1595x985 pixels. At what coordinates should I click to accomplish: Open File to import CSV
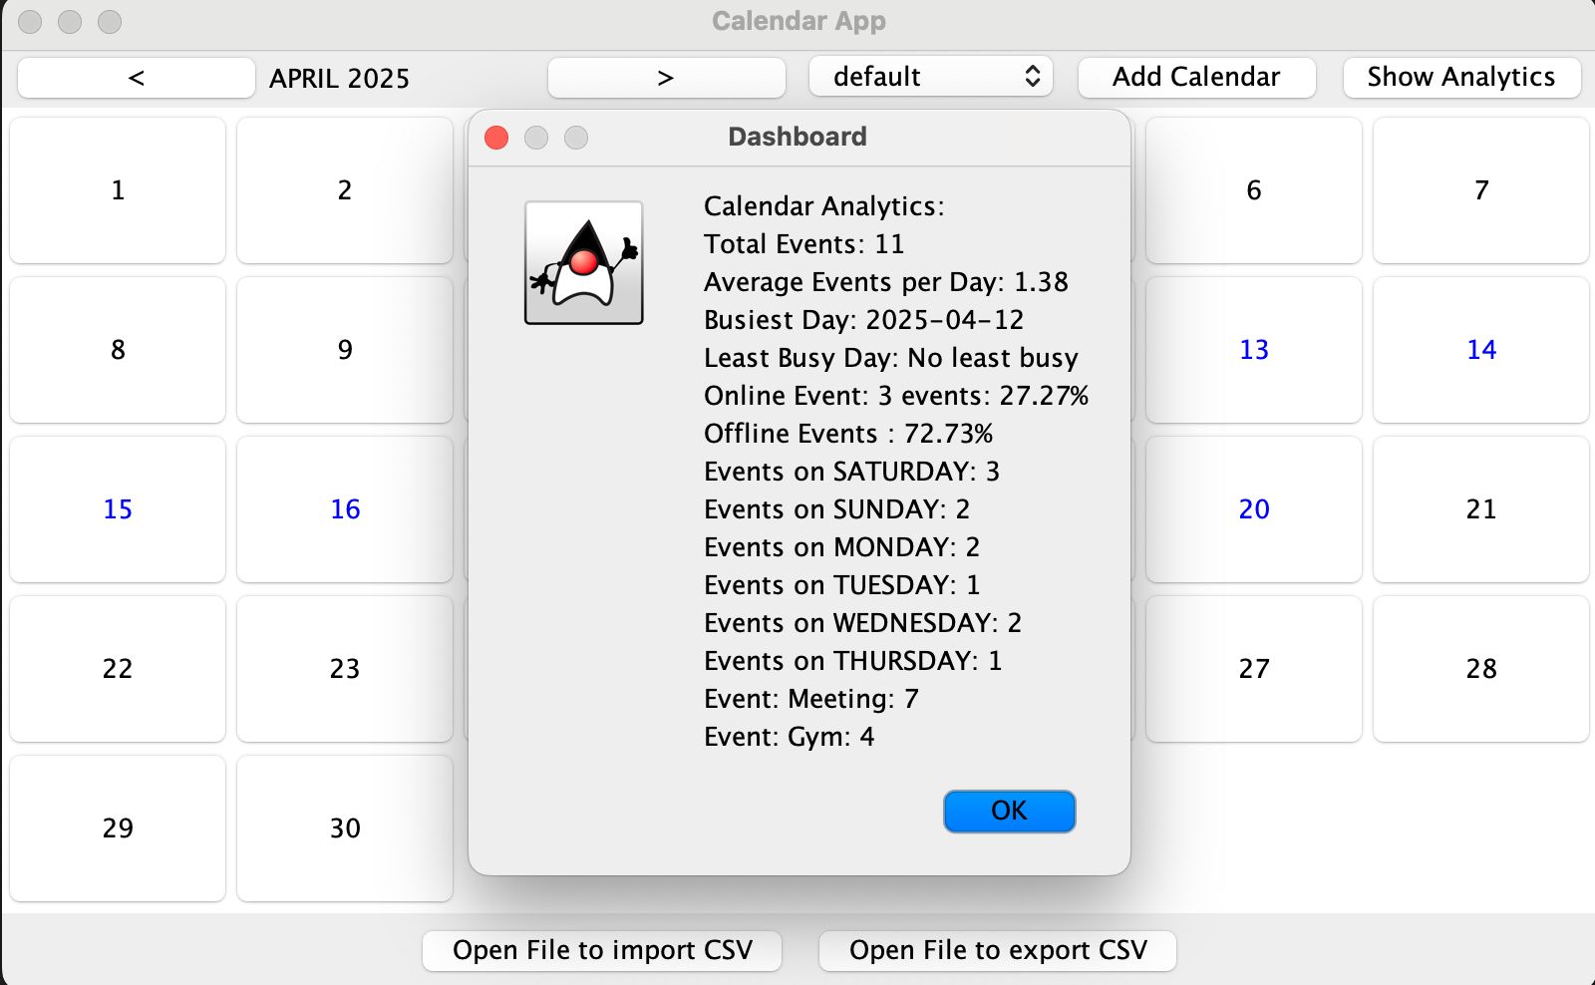coord(601,949)
